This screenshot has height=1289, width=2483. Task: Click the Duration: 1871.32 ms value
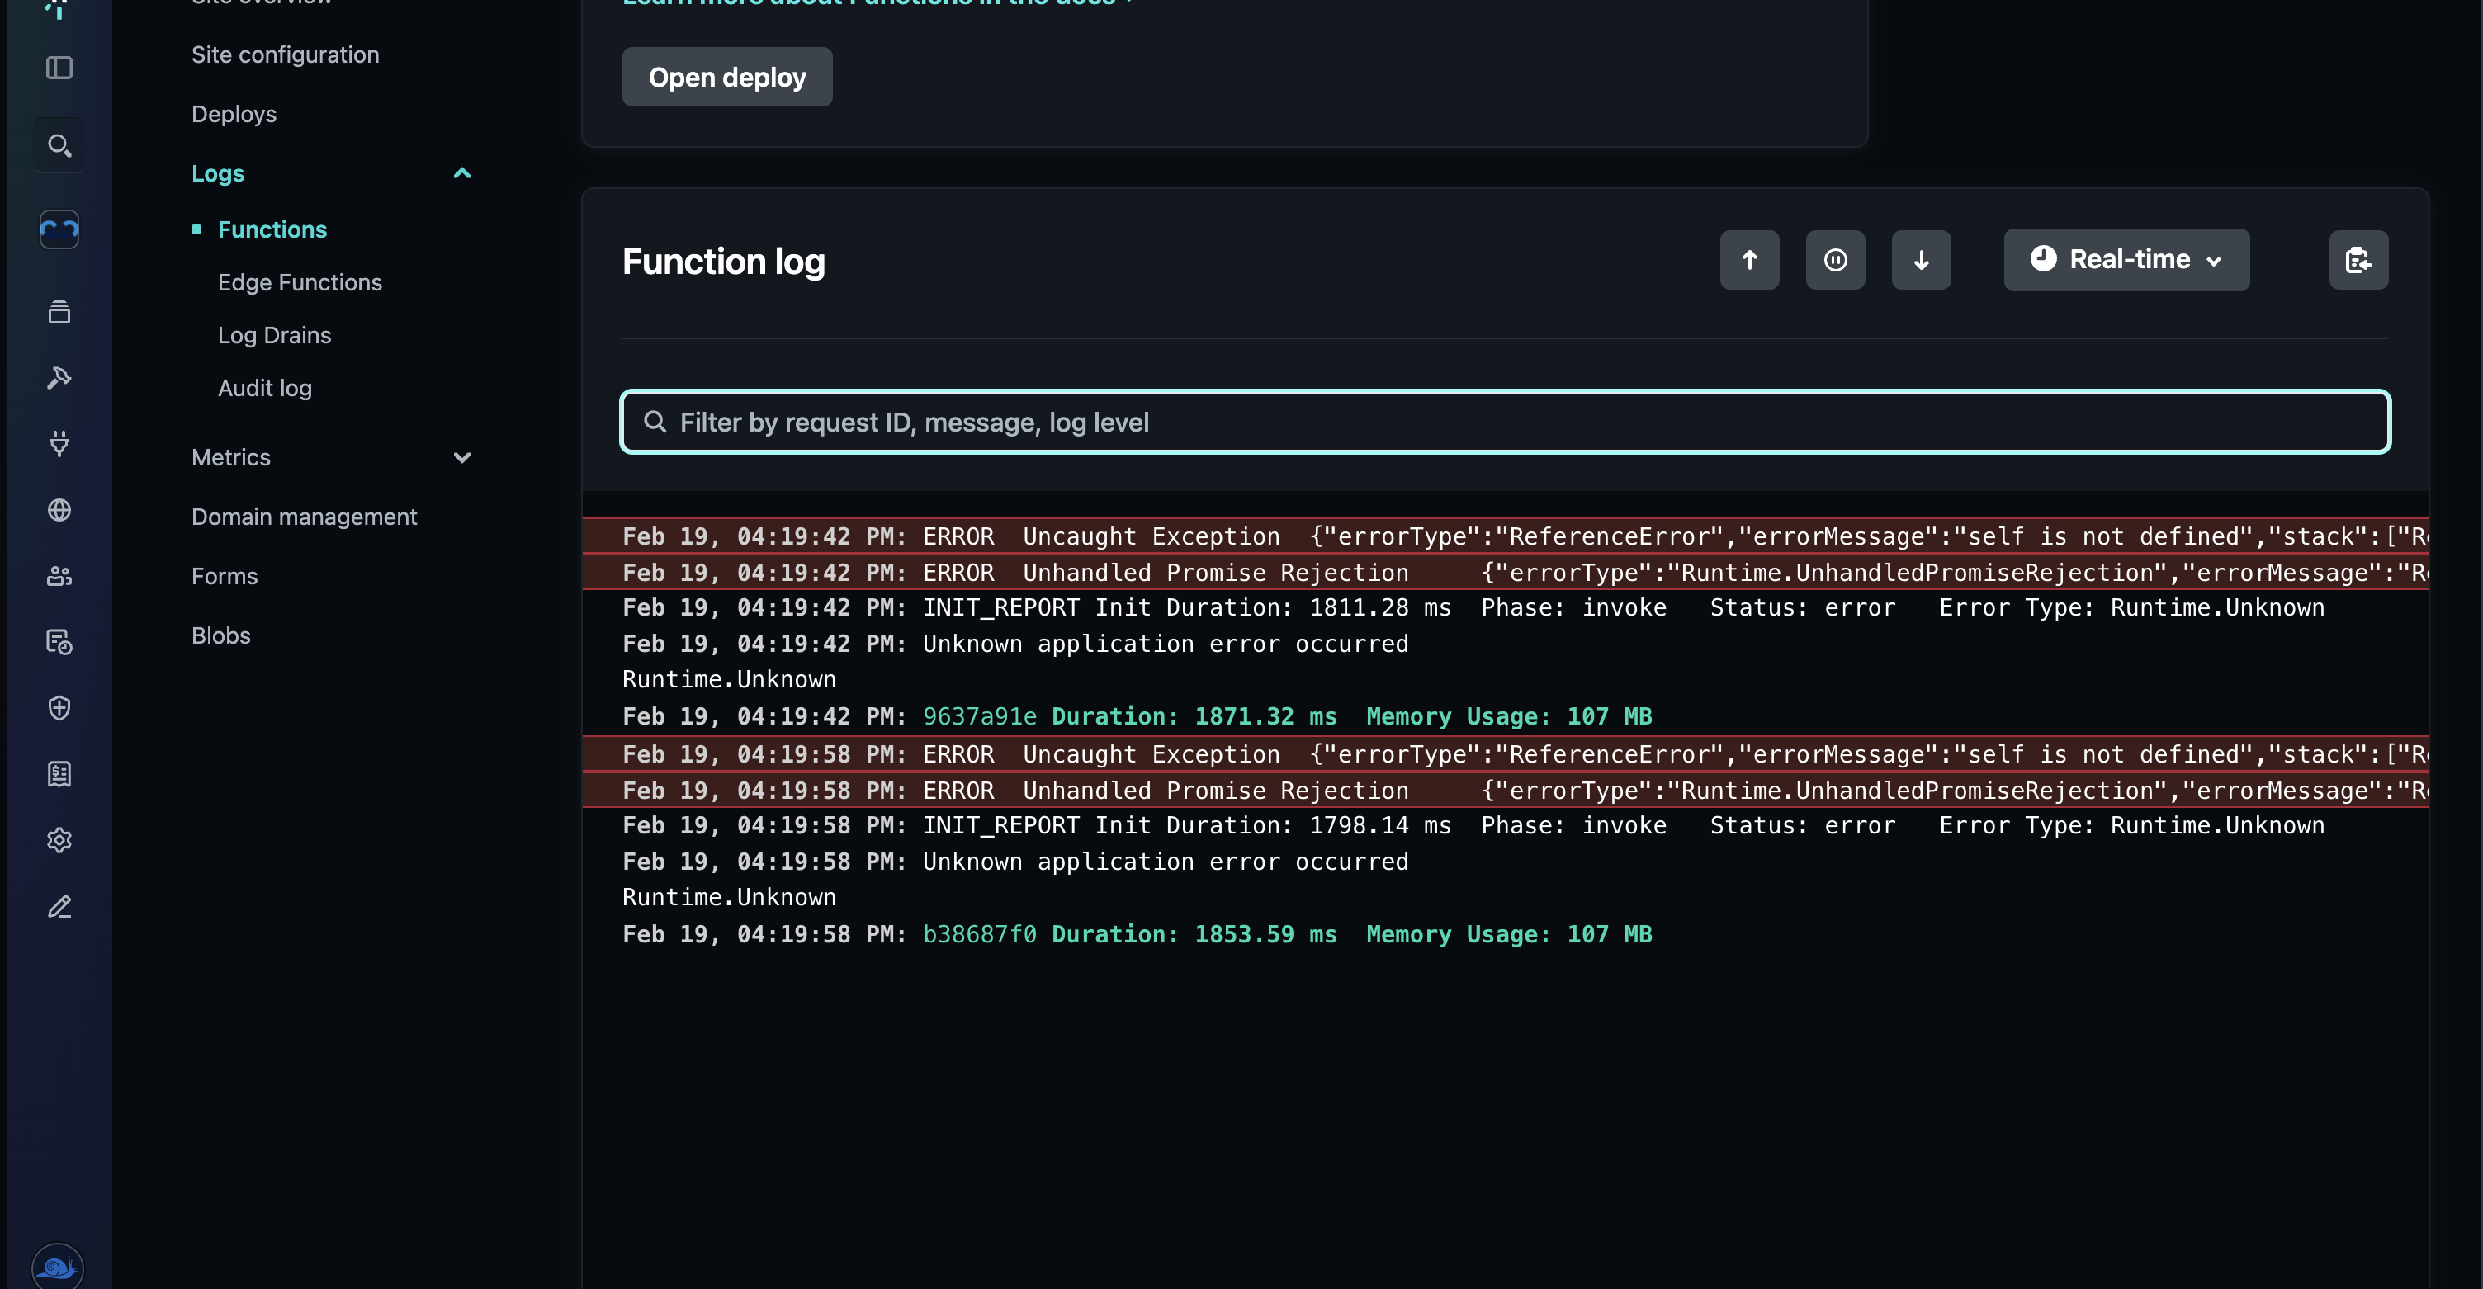click(1194, 717)
